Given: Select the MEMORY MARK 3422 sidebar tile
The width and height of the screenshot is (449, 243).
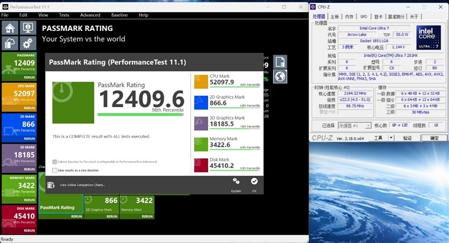Looking at the screenshot, I should (19, 189).
